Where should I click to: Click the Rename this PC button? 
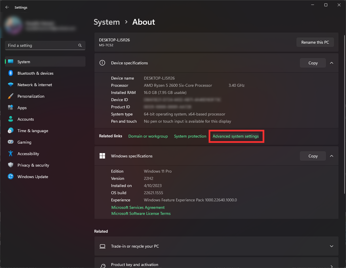pyautogui.click(x=315, y=42)
